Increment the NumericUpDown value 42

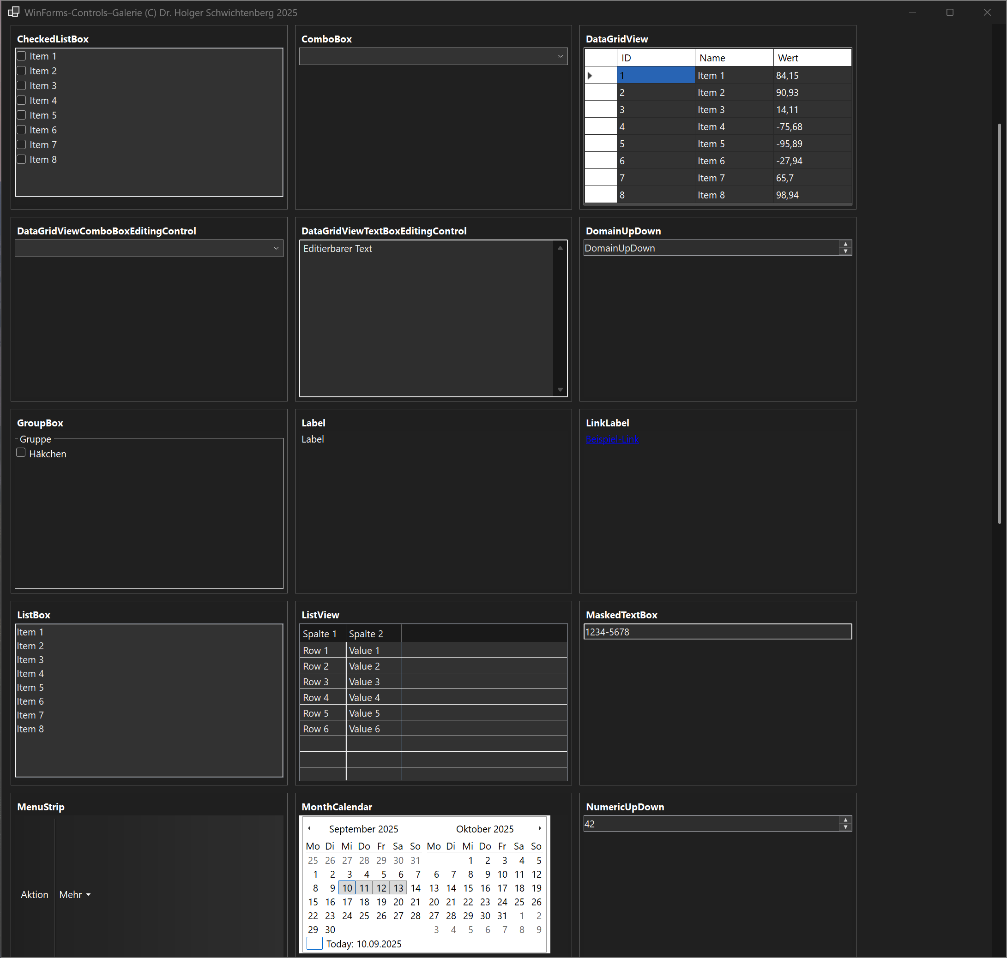(x=846, y=820)
